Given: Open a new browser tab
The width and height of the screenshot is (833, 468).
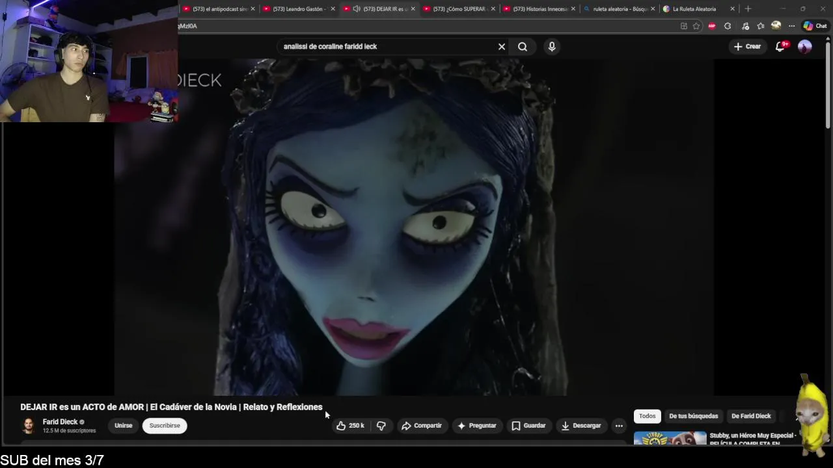Looking at the screenshot, I should click(748, 9).
